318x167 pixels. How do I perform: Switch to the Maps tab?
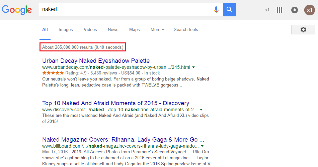coord(134,30)
